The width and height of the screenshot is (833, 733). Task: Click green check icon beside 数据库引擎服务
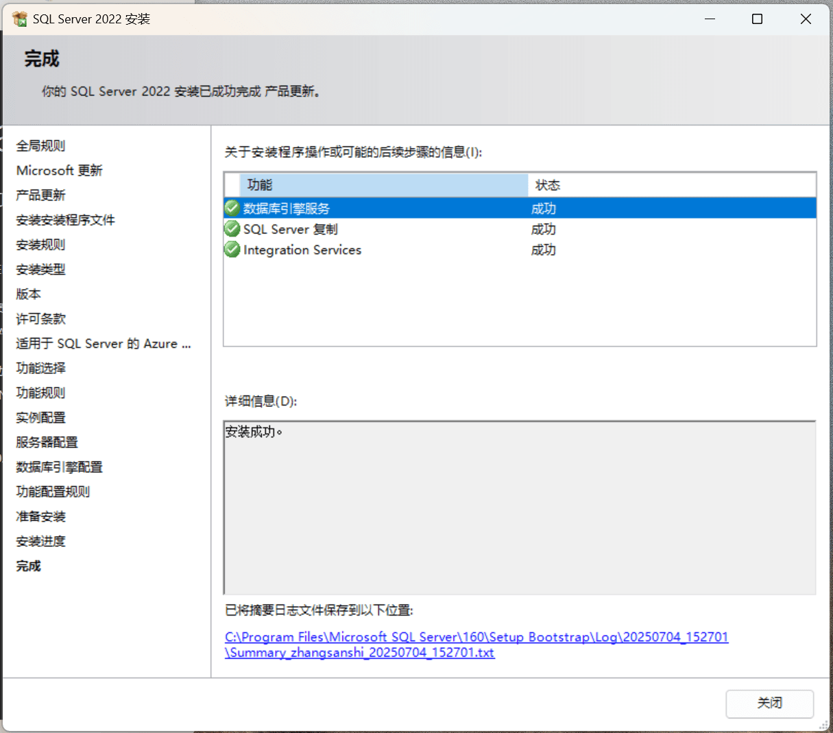(232, 208)
